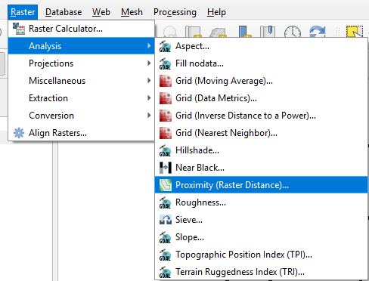Image resolution: width=369 pixels, height=281 pixels.
Task: Click the GDAL icon beside Slope
Action: point(165,237)
